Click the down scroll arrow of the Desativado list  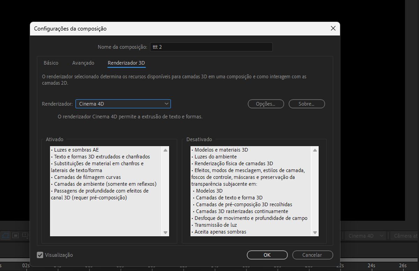315,231
